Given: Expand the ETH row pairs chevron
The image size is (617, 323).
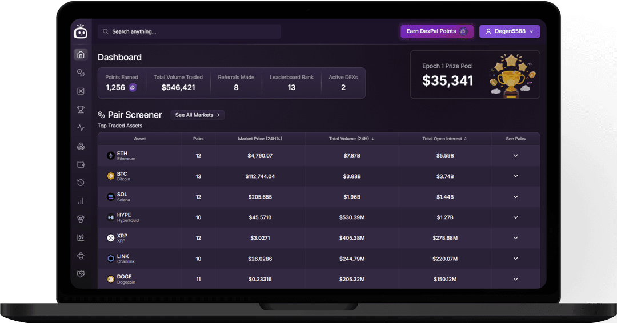Looking at the screenshot, I should (515, 156).
